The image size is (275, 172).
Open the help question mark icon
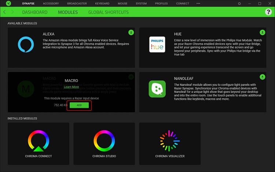[268, 12]
